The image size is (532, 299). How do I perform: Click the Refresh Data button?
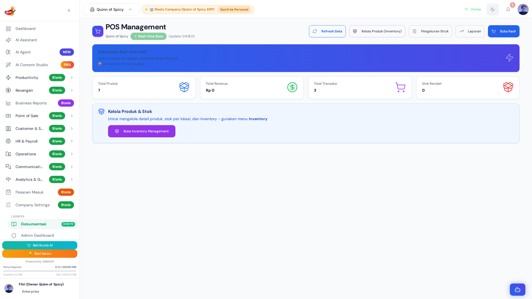click(x=327, y=31)
